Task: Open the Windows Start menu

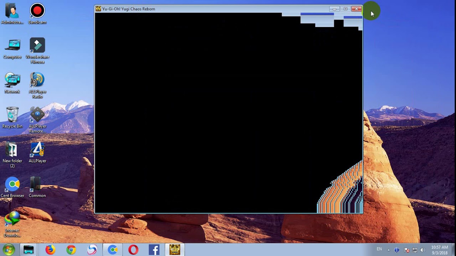Action: tap(9, 250)
